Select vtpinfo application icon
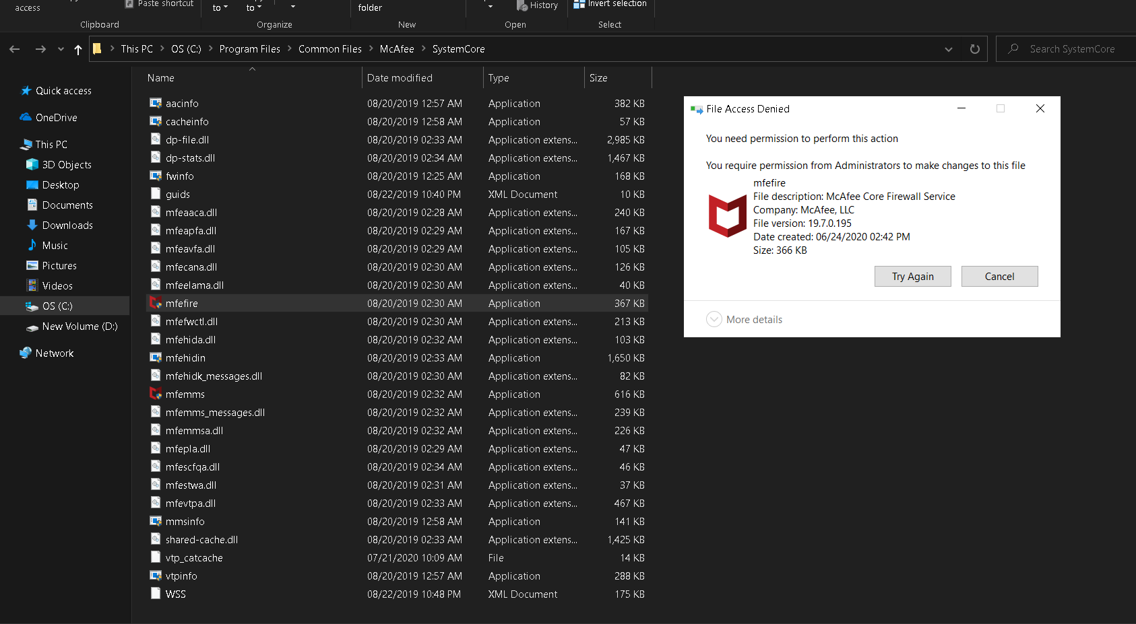The width and height of the screenshot is (1136, 624). tap(156, 576)
